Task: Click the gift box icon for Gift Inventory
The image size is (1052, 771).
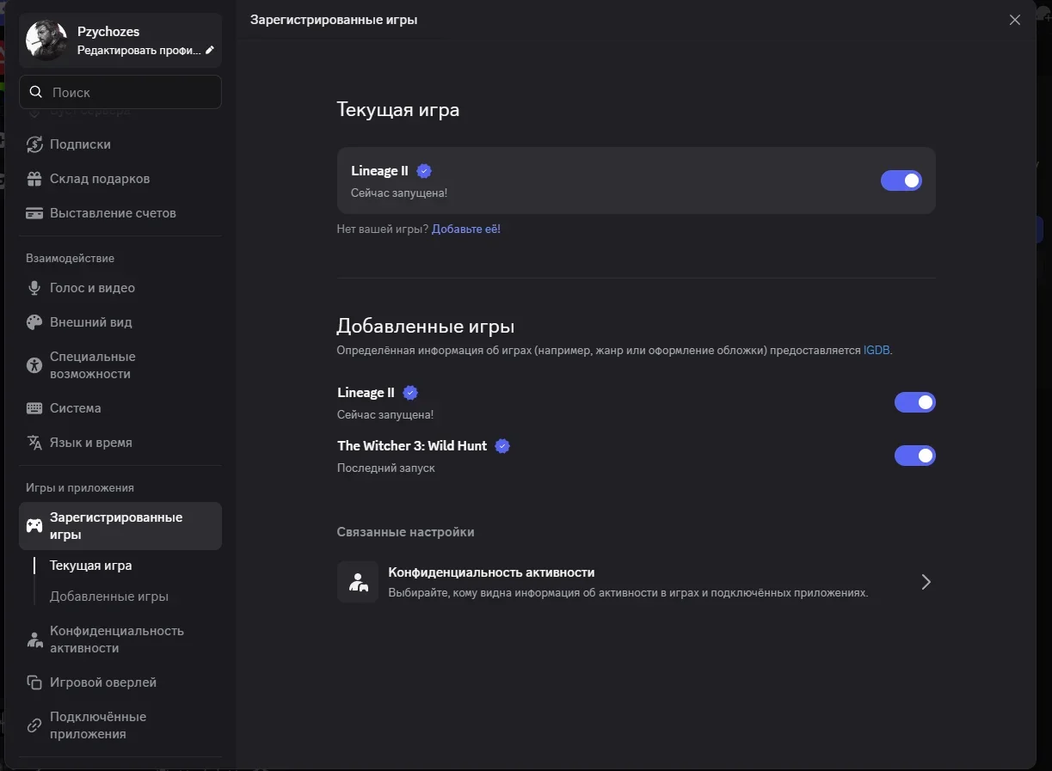Action: pos(34,179)
